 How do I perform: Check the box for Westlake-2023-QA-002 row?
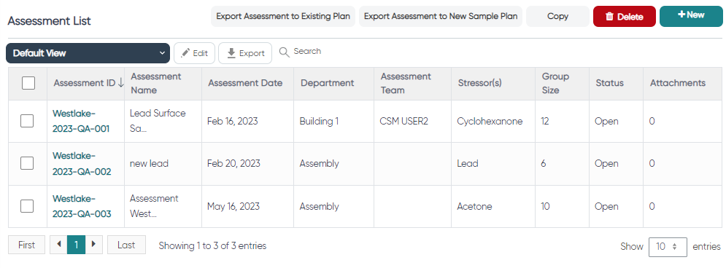27,163
